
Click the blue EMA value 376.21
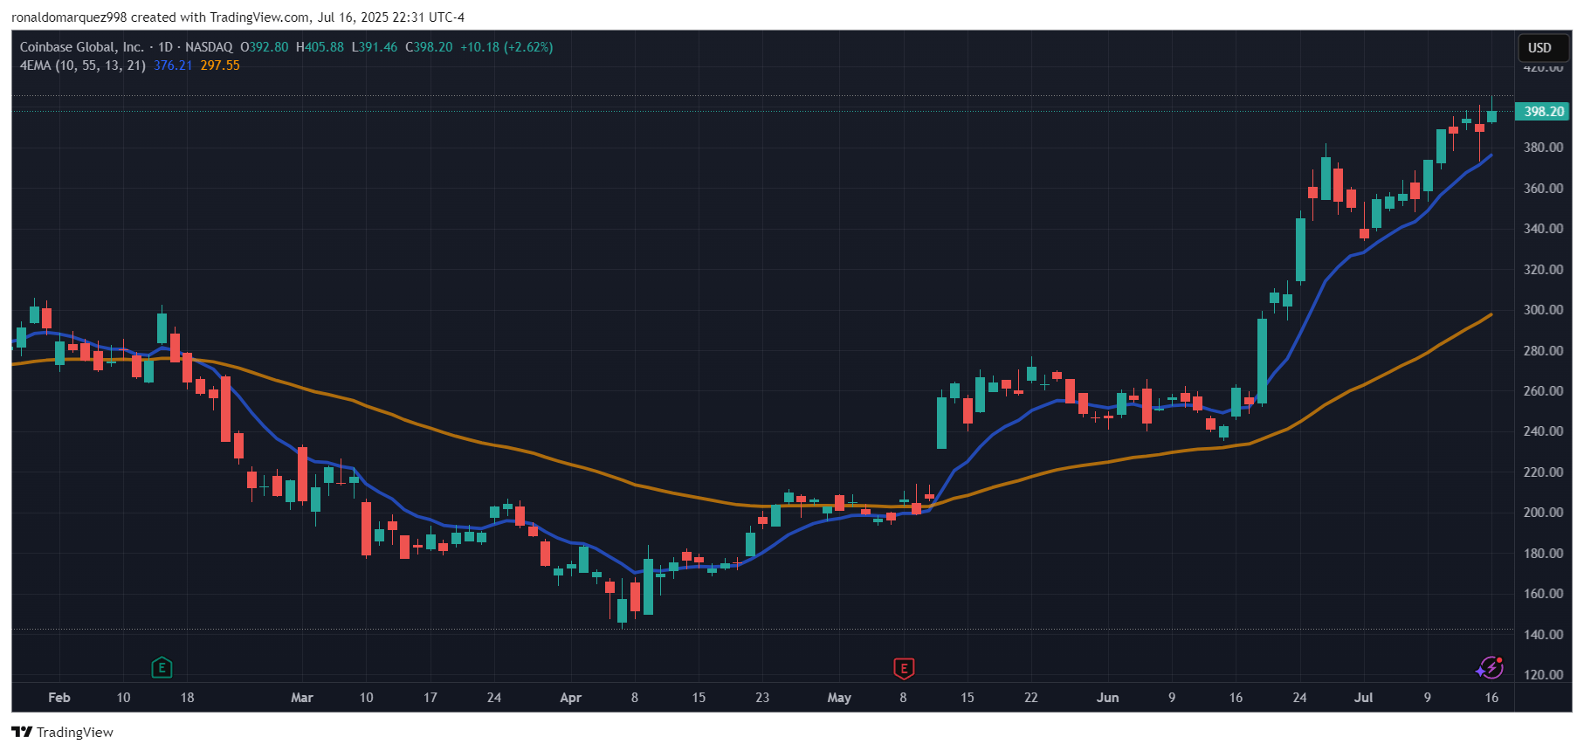(173, 65)
